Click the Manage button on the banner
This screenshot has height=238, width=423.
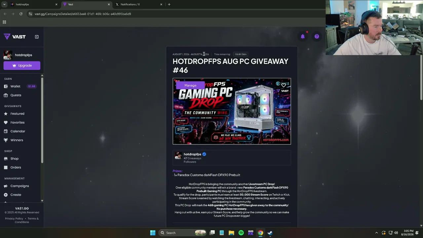(190, 85)
